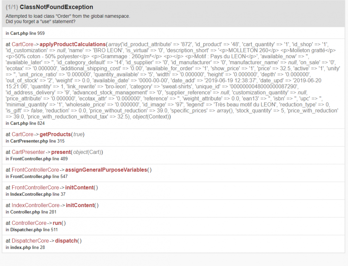Open the DispatcherCore dispatch method link
Screen dimensions: 348x266
point(66,240)
